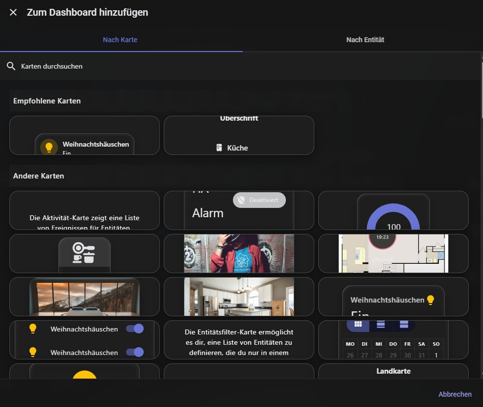
Task: Select the area card kitchen-tools icon
Action: (x=84, y=252)
